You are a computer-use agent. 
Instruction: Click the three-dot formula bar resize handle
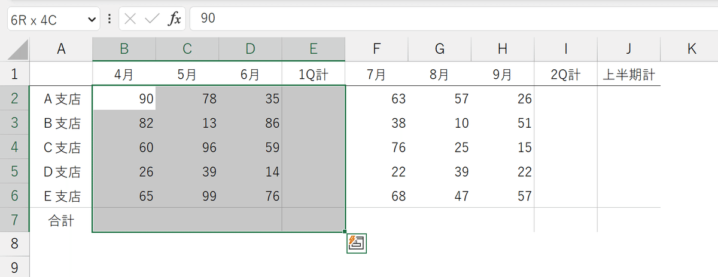pyautogui.click(x=109, y=19)
